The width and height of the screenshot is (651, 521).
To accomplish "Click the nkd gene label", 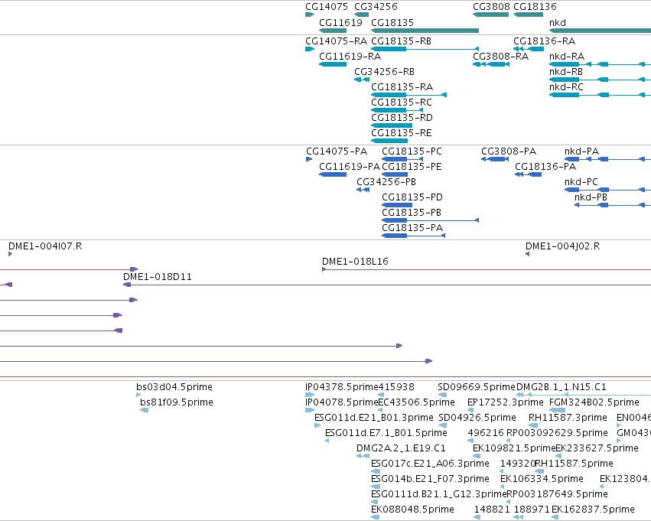I will [557, 22].
